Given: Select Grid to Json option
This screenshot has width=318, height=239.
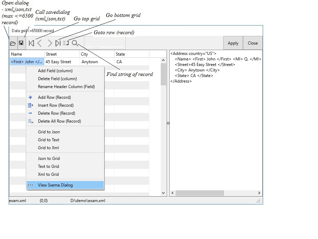Looking at the screenshot, I should click(x=49, y=132).
